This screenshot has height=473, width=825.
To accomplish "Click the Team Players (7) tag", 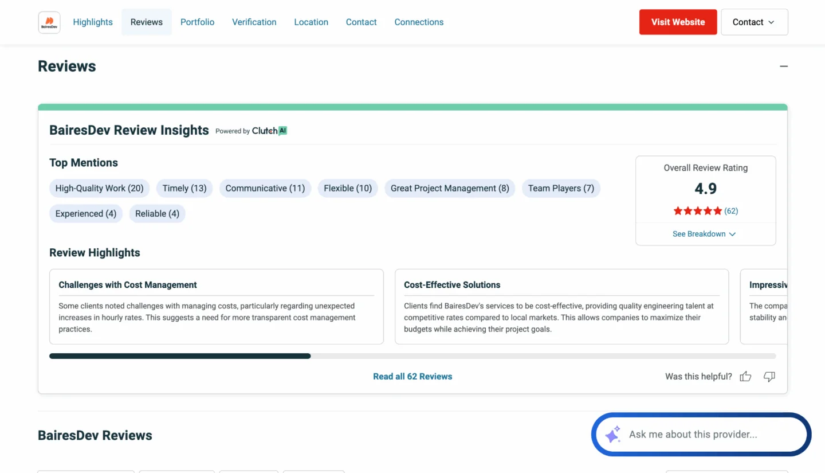I will click(x=561, y=188).
